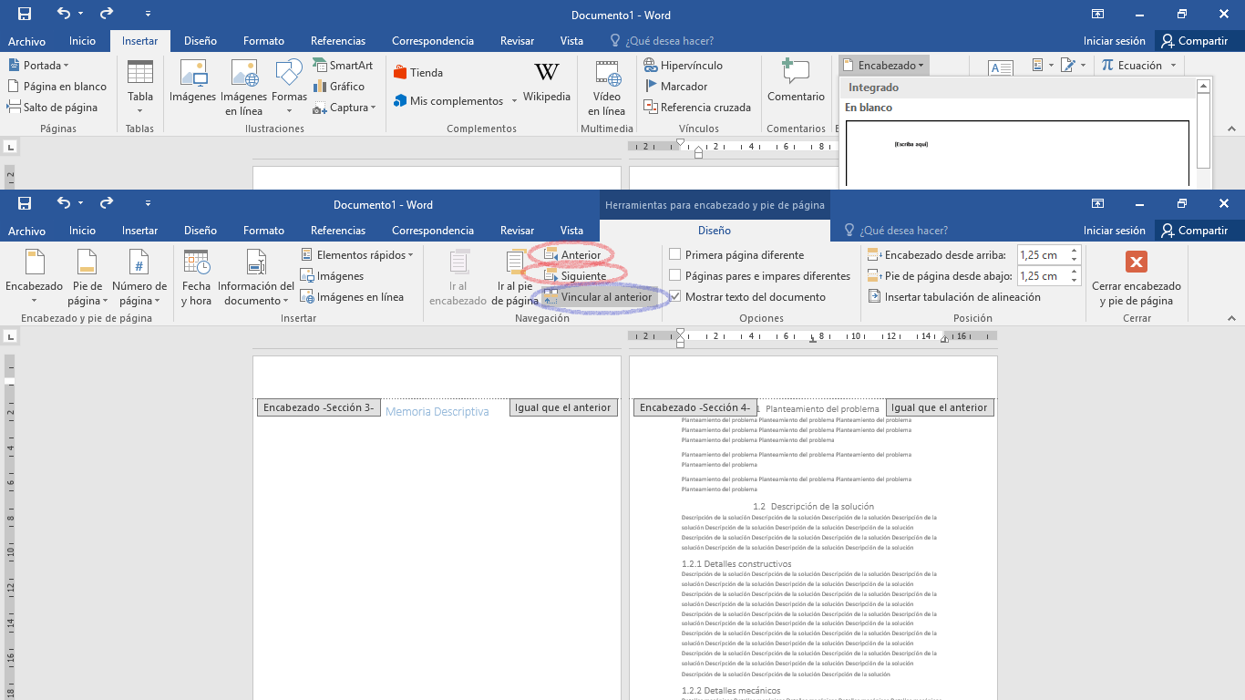Image resolution: width=1245 pixels, height=700 pixels.
Task: Open the Número de página dropdown
Action: click(x=139, y=278)
